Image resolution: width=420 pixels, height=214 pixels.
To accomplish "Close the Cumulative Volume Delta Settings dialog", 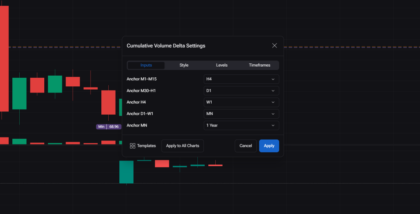I will click(x=274, y=46).
